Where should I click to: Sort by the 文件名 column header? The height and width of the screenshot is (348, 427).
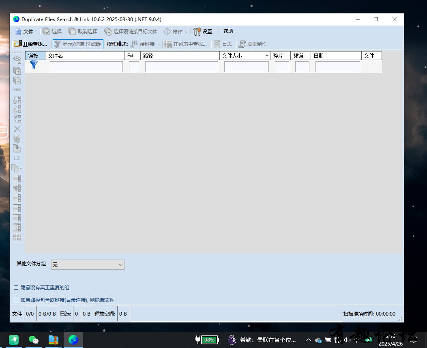tap(85, 56)
